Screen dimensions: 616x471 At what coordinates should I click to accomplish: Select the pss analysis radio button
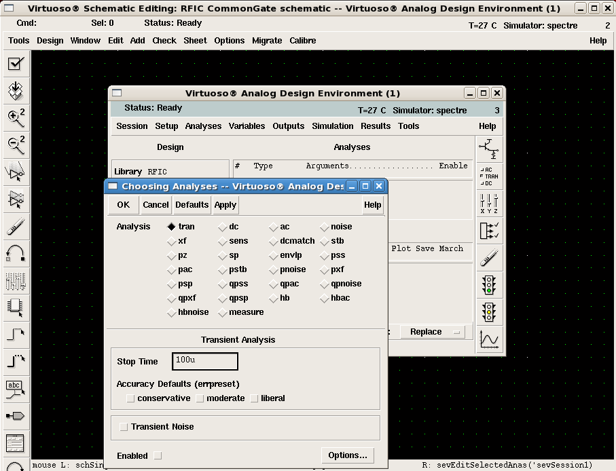tap(324, 255)
